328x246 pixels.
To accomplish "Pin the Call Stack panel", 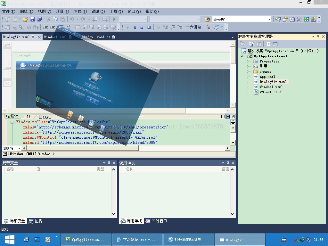I will tap(228, 163).
